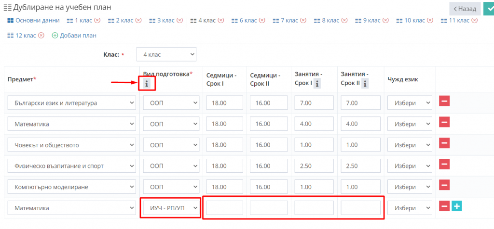Go back using the Назад button
Viewport: 494px width, 229px height.
click(x=465, y=9)
